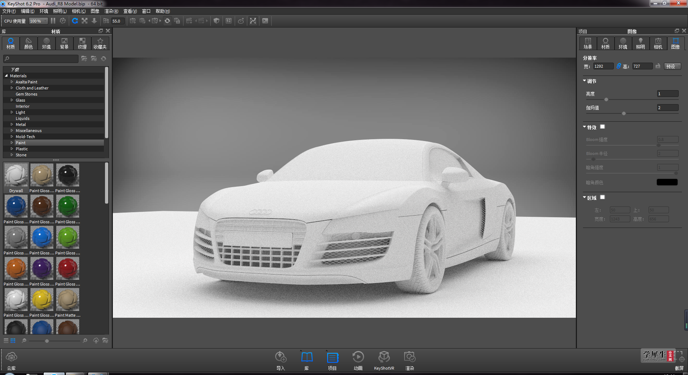Switch to the 颜色 colors library tab
688x375 pixels.
click(29, 43)
